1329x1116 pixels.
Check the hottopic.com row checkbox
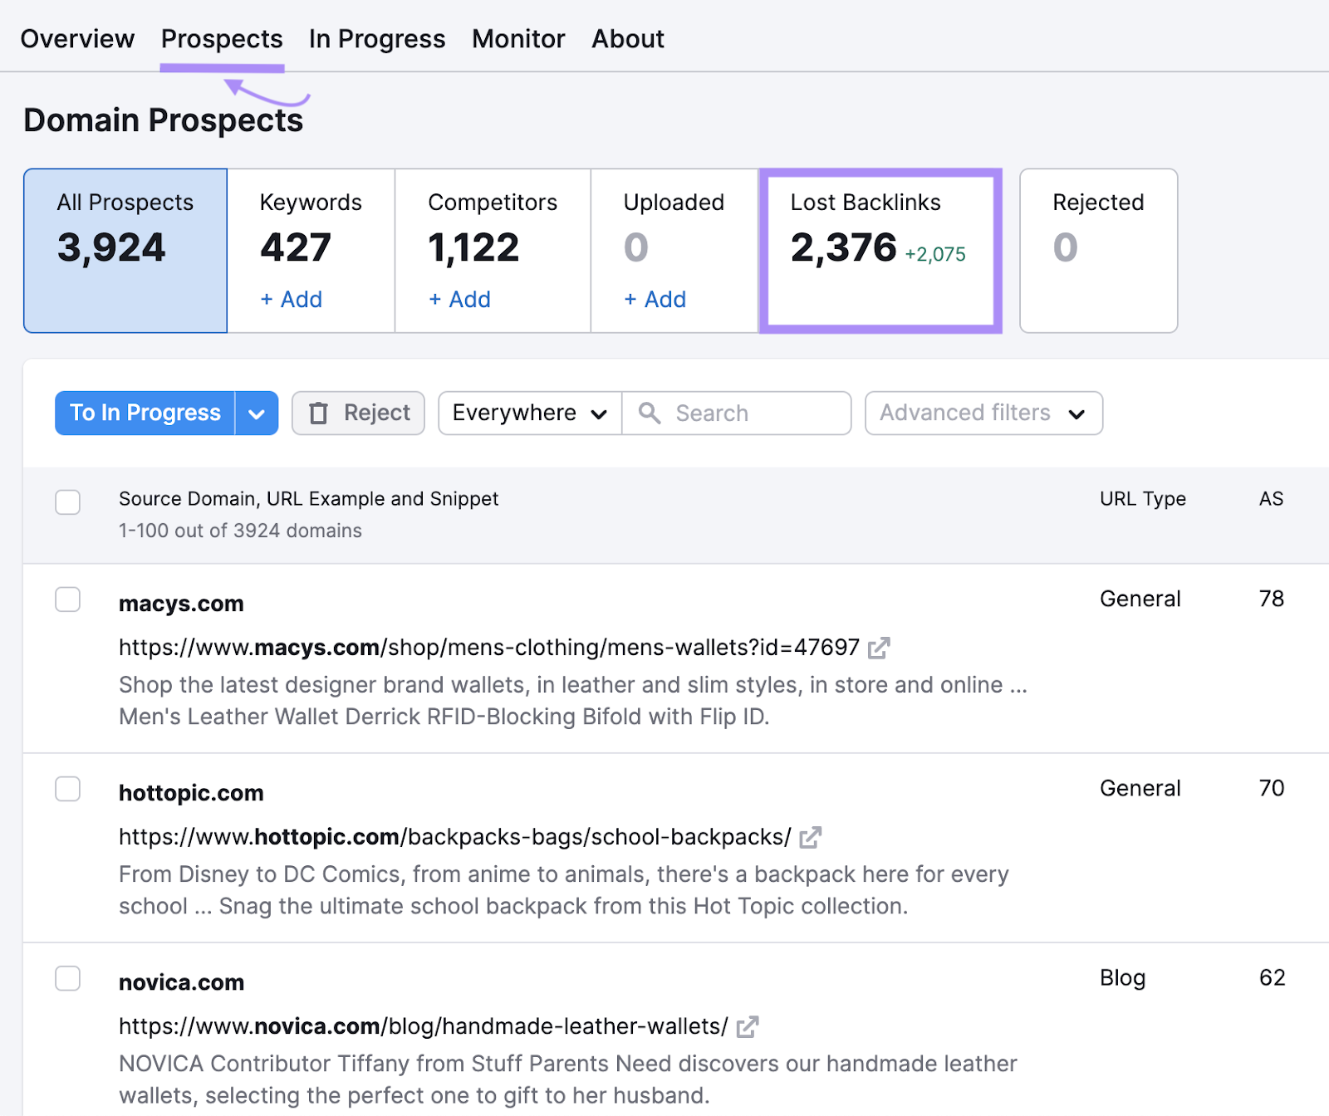click(67, 789)
